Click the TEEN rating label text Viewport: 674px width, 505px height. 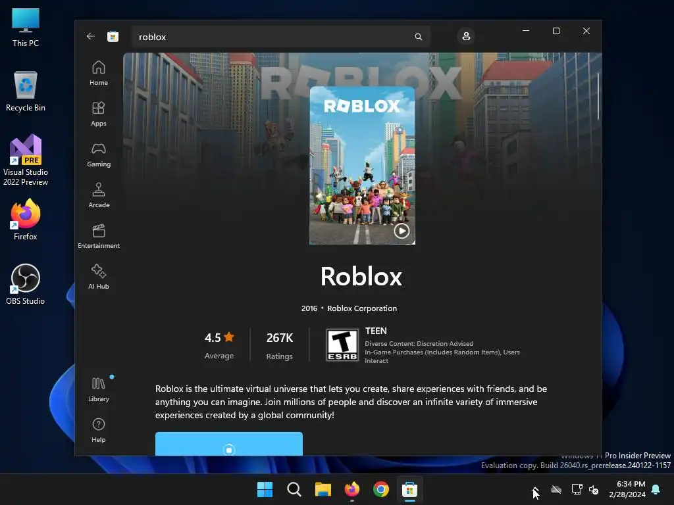376,331
